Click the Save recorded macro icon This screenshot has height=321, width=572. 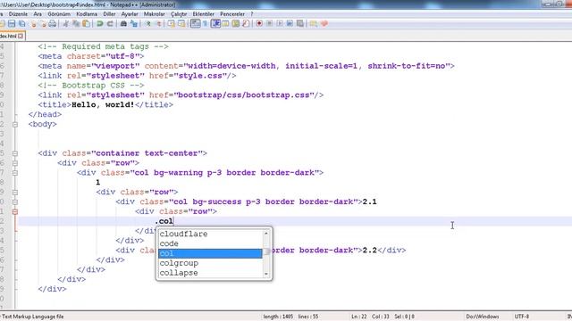pyautogui.click(x=300, y=24)
